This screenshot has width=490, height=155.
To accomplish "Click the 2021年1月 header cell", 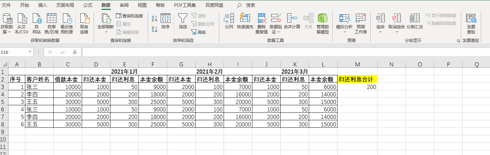I will click(x=124, y=72).
